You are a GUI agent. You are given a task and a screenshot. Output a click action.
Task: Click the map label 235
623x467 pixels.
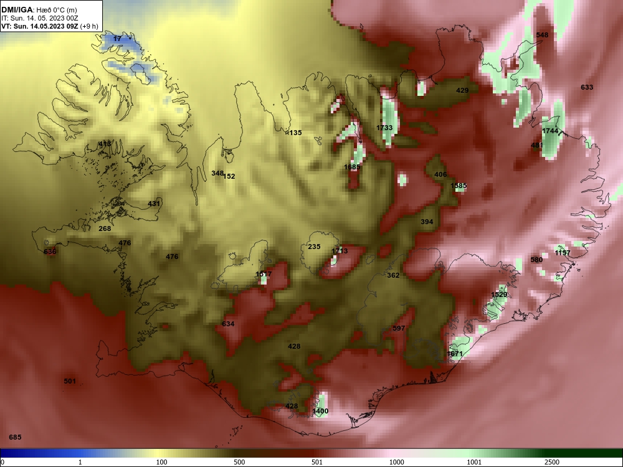[314, 247]
